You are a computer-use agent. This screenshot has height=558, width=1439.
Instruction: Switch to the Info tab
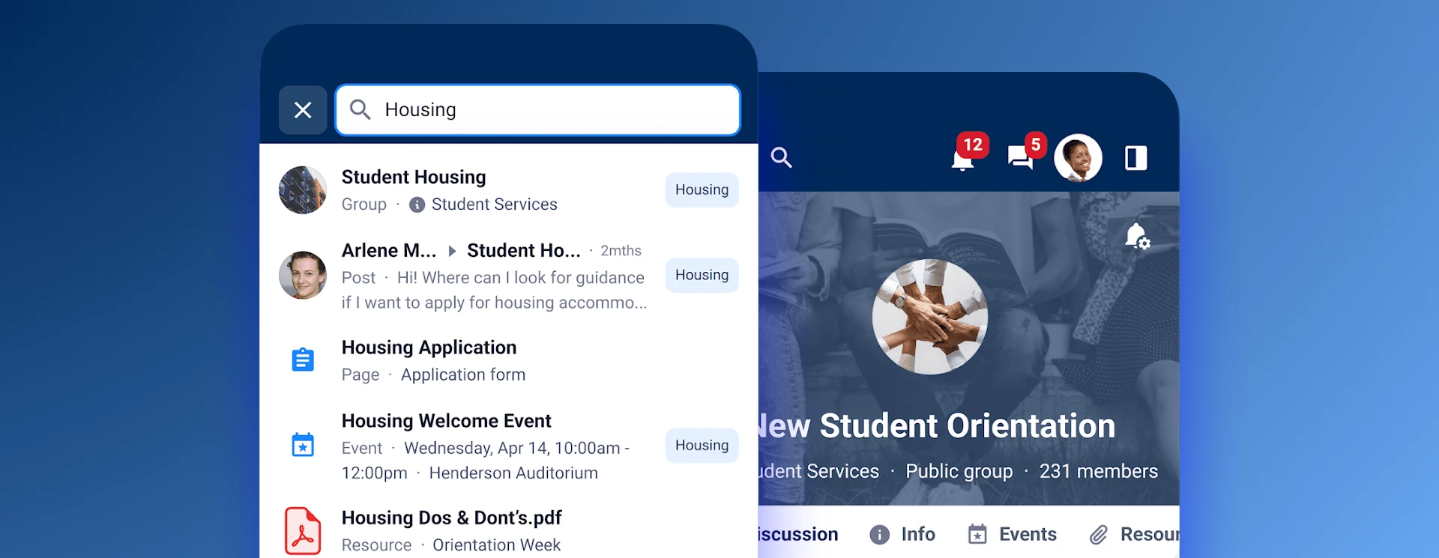pos(902,534)
